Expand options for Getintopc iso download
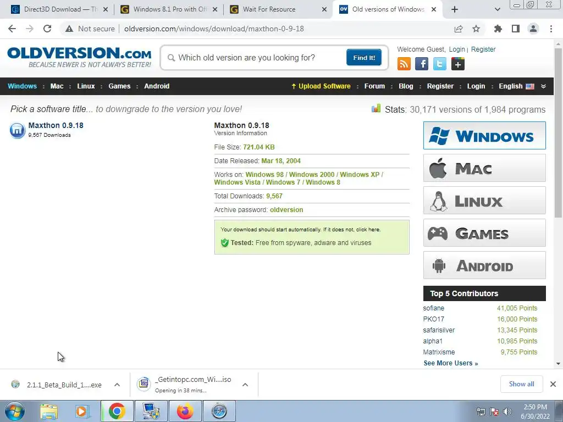This screenshot has width=563, height=422. click(245, 385)
